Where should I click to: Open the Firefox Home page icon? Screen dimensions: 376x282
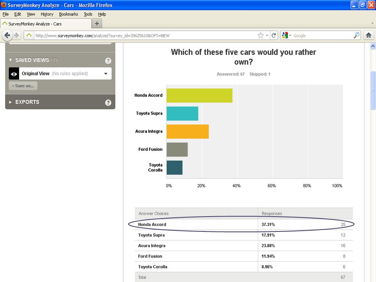coord(369,36)
